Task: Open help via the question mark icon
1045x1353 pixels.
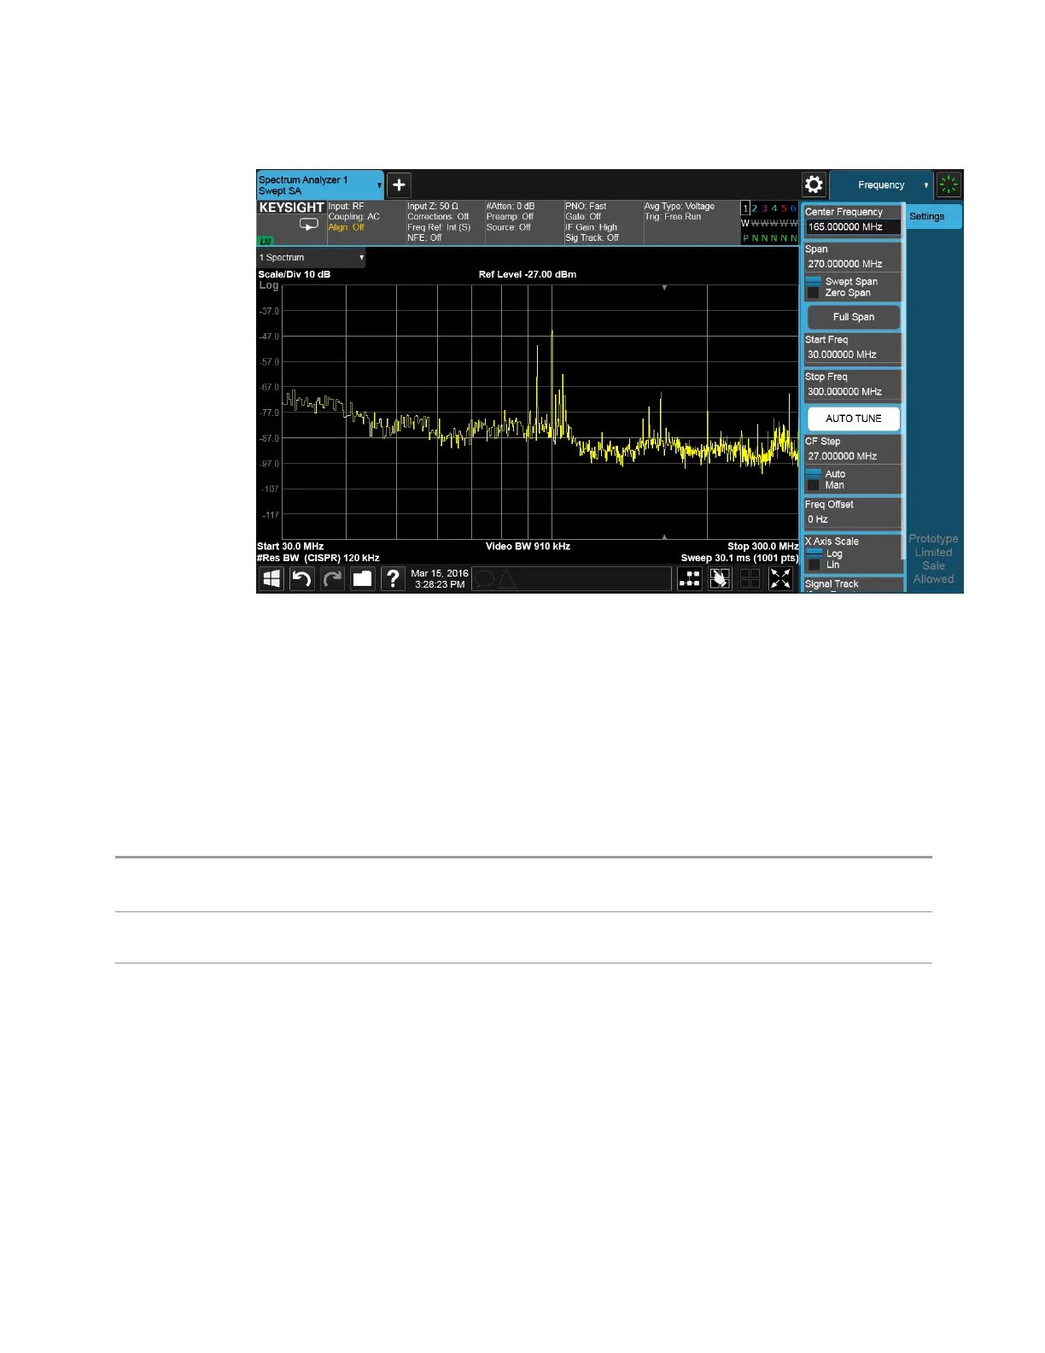Action: click(393, 578)
